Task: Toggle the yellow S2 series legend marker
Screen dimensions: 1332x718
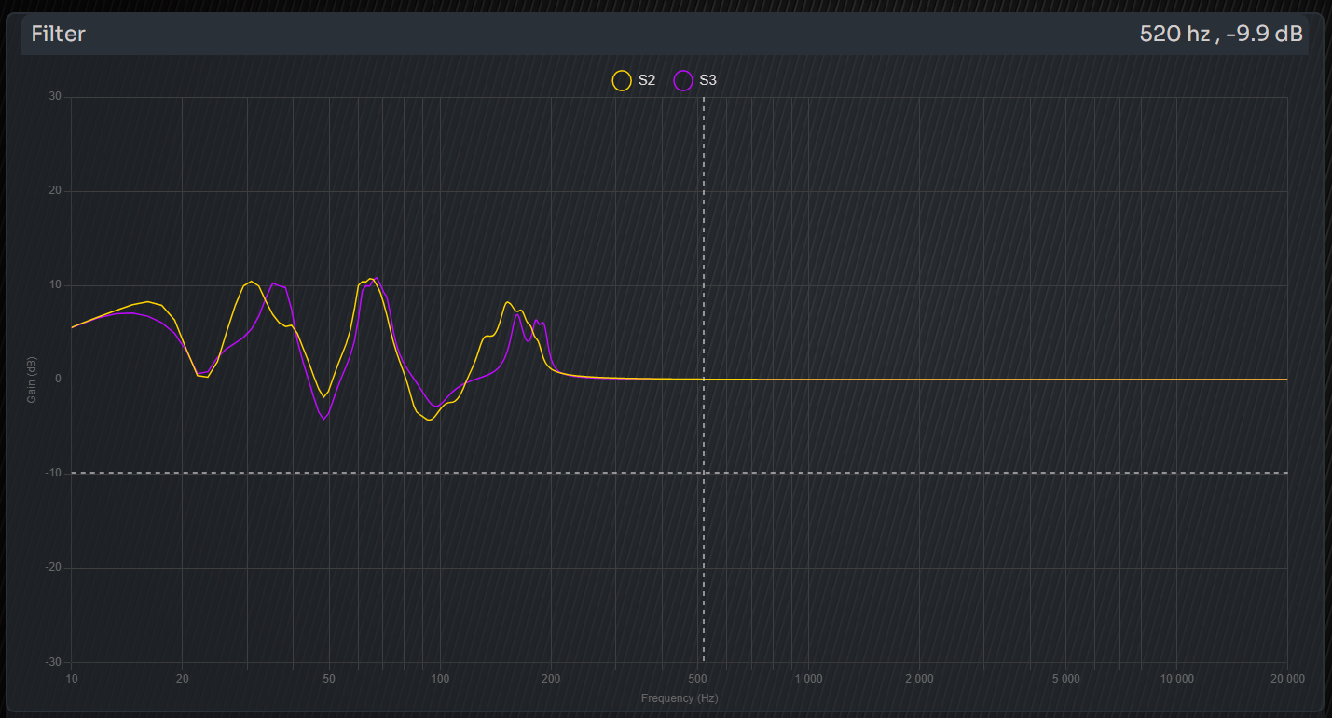Action: (622, 80)
